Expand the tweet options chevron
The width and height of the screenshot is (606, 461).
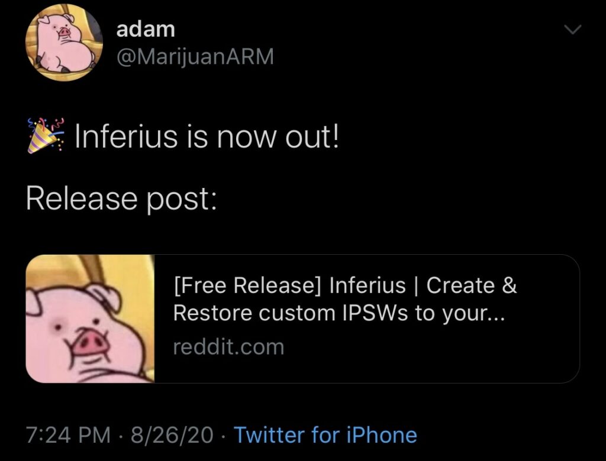click(x=572, y=30)
